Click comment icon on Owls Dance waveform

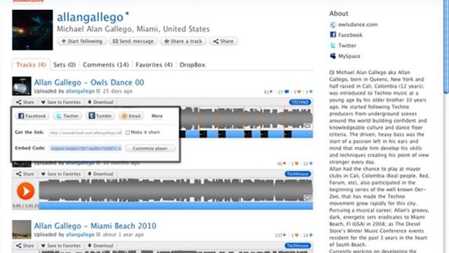[x=307, y=126]
